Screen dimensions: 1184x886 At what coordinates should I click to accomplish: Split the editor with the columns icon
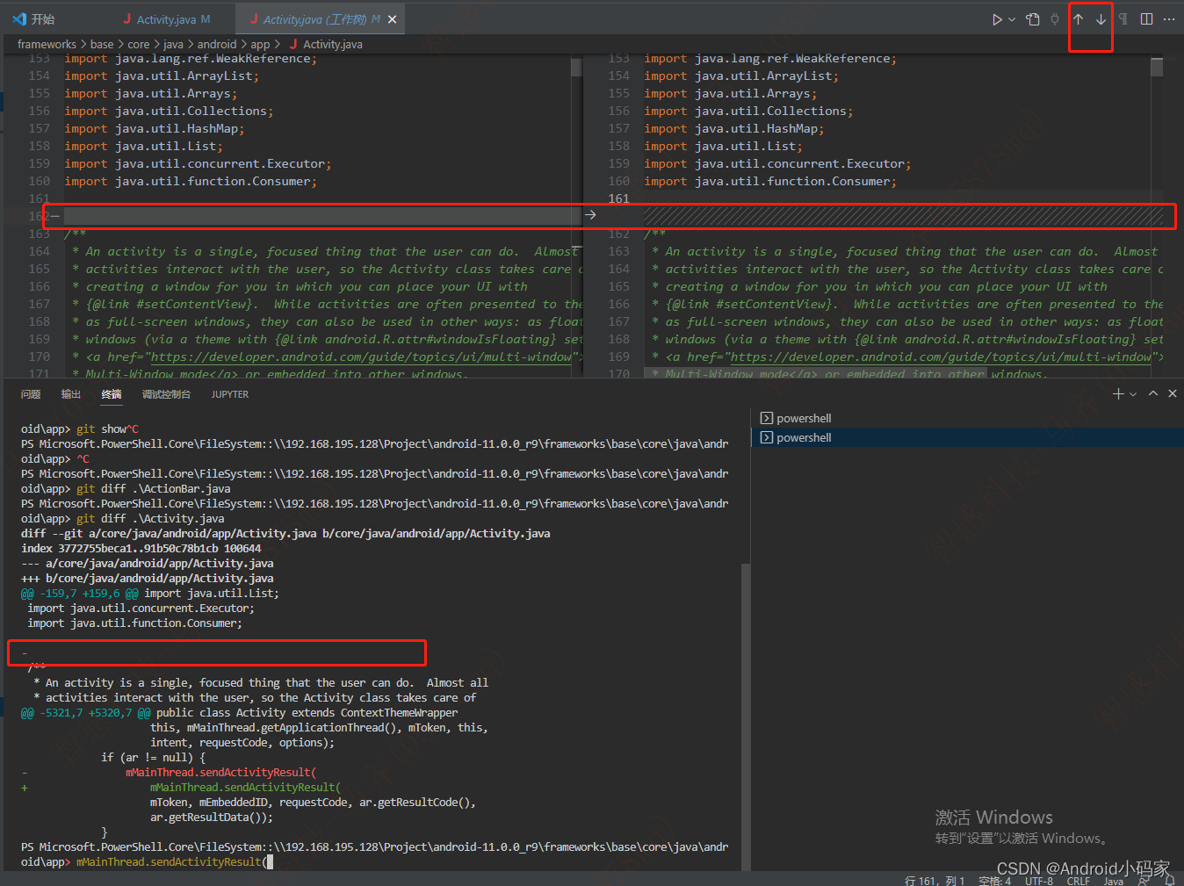coord(1146,19)
